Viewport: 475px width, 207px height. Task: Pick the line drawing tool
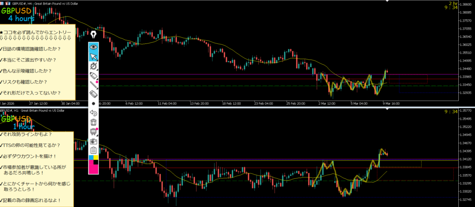(94, 85)
